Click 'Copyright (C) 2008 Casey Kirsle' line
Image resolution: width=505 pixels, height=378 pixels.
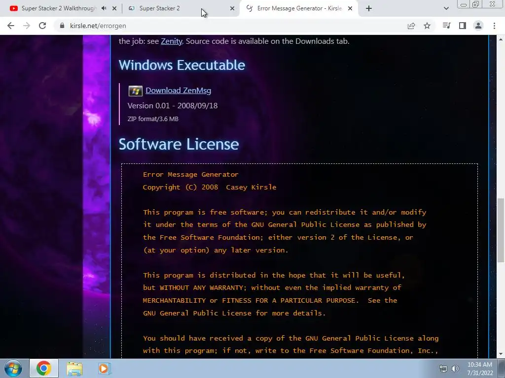210,188
